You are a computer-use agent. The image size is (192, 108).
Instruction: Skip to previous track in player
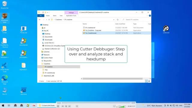coord(63,106)
